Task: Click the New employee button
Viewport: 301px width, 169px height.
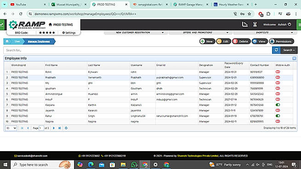Action: pos(207,41)
